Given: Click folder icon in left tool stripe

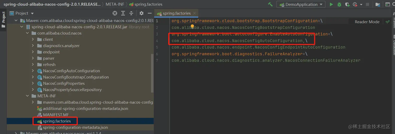Looking at the screenshot, I should (3, 26).
